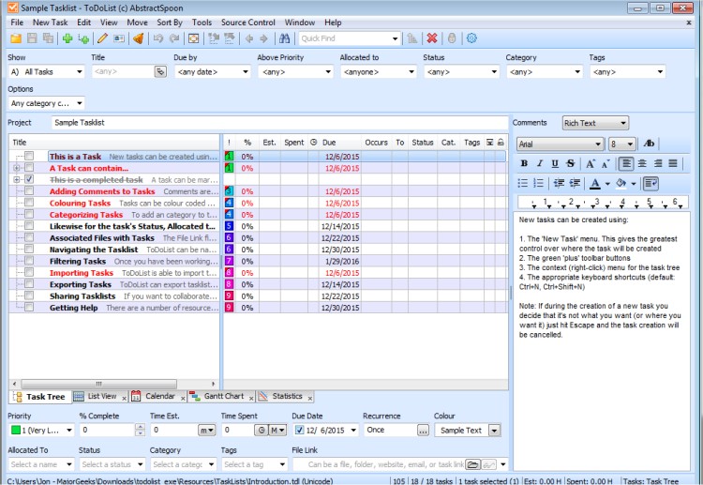Click the red X delete task icon
Image resolution: width=703 pixels, height=485 pixels.
pos(432,38)
